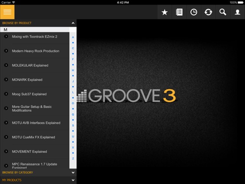This screenshot has height=184, width=245.
Task: Open the notes list icon
Action: (179, 12)
